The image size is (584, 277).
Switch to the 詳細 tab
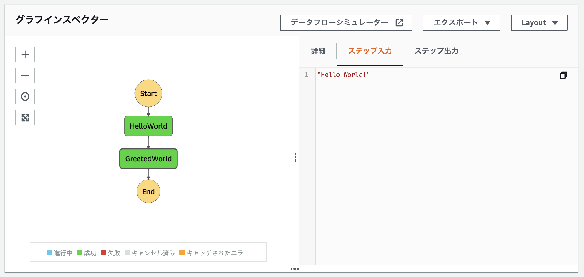[318, 51]
